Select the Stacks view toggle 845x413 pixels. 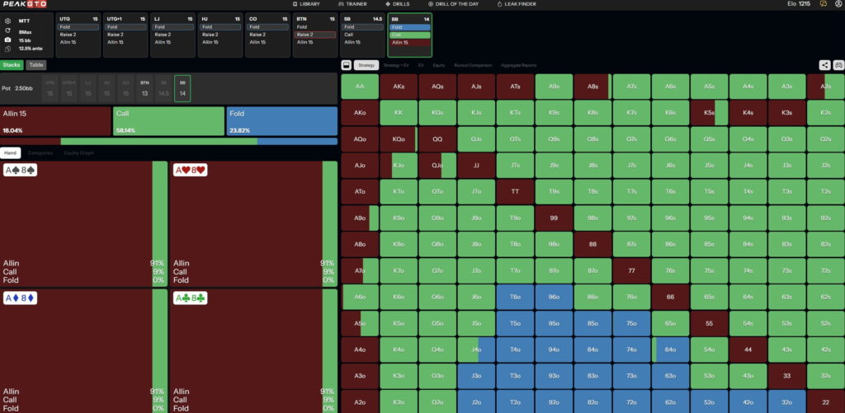(12, 64)
